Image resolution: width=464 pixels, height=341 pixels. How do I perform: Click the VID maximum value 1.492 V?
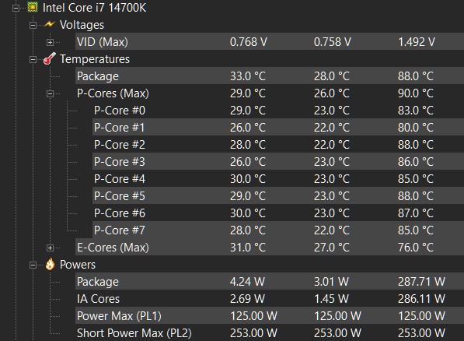pyautogui.click(x=417, y=42)
